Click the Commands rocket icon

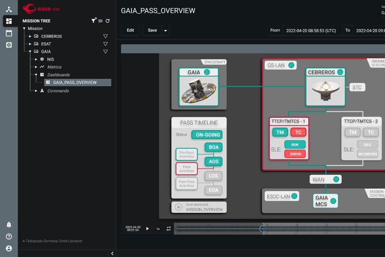click(x=42, y=91)
